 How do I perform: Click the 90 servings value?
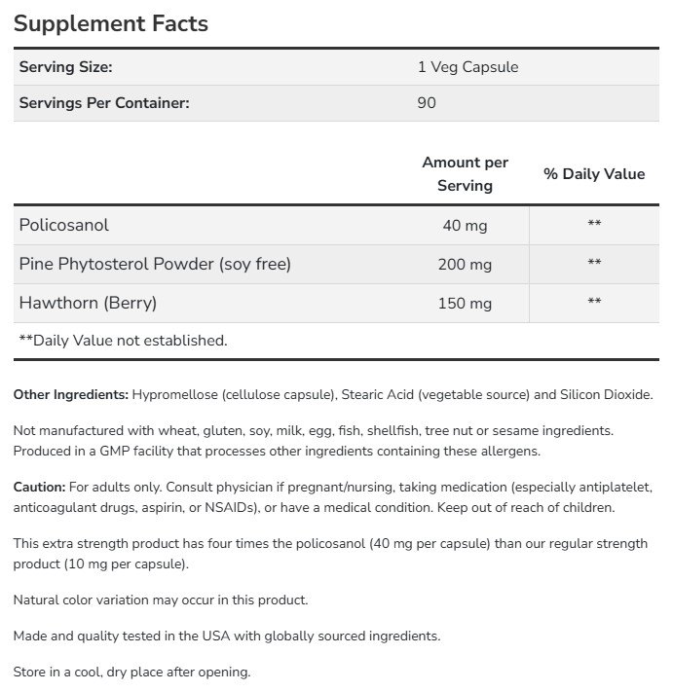pyautogui.click(x=427, y=102)
